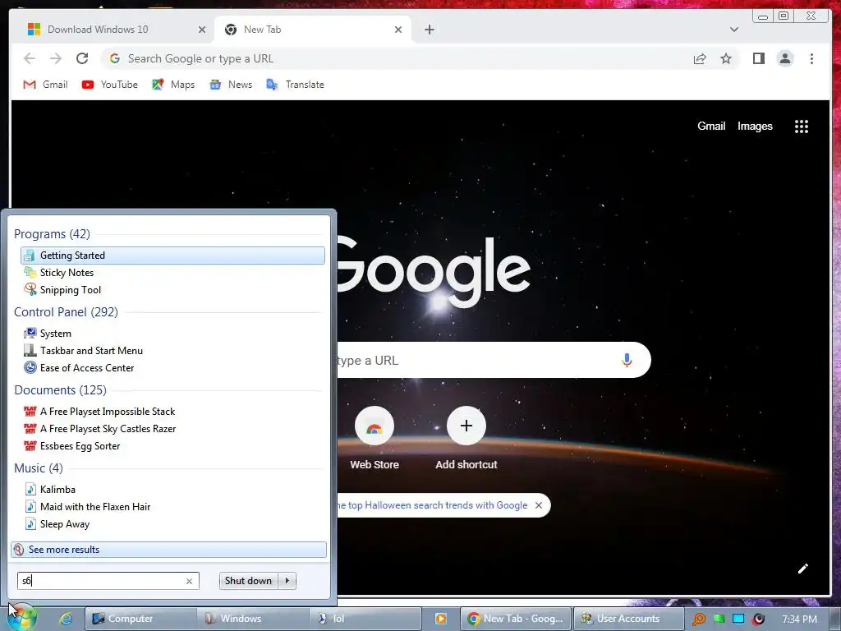This screenshot has height=631, width=841.
Task: Open Essbees Egg Sorter document
Action: (172, 446)
